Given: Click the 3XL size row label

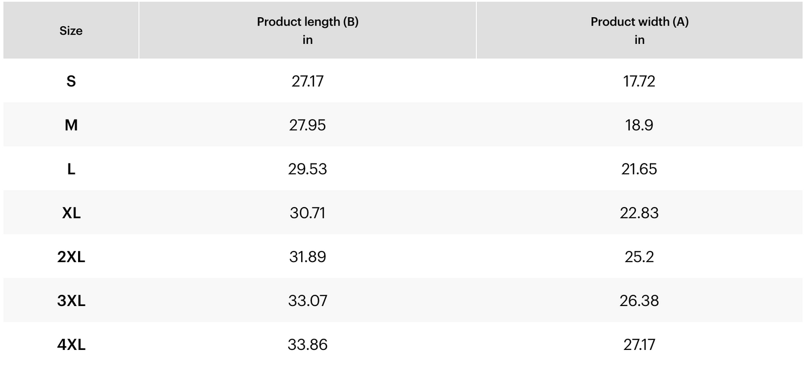Looking at the screenshot, I should (71, 301).
